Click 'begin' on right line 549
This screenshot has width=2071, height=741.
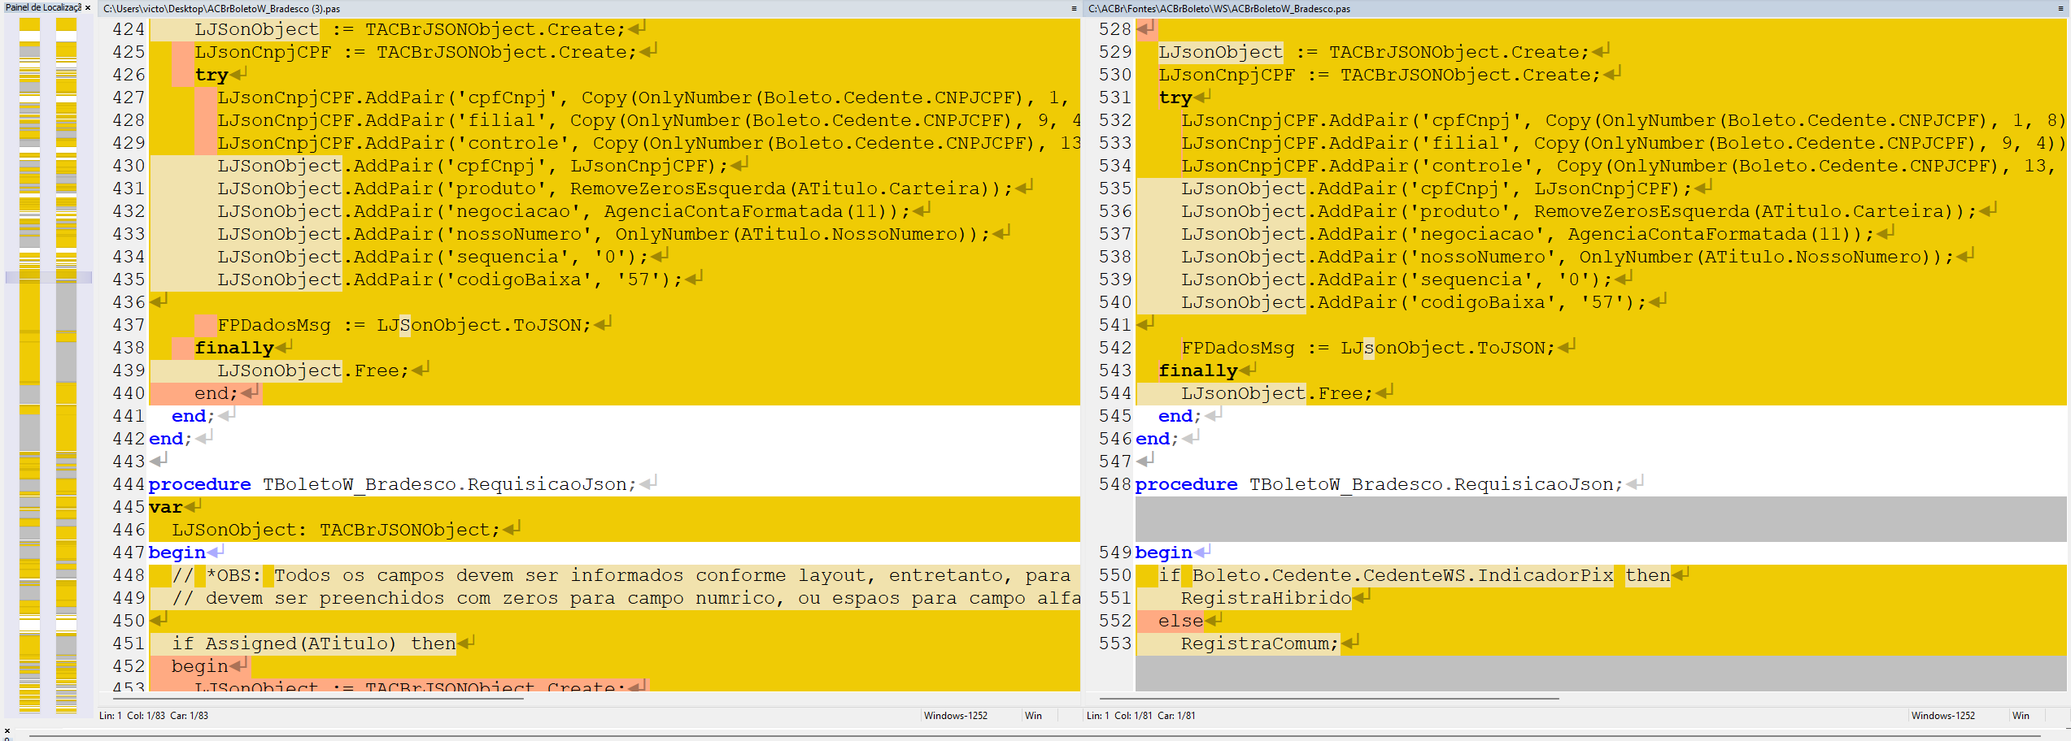coord(1164,552)
